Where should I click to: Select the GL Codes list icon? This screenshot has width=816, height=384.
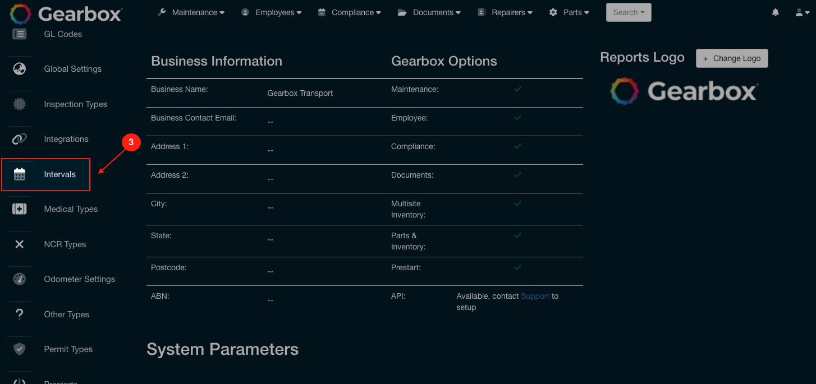(20, 34)
